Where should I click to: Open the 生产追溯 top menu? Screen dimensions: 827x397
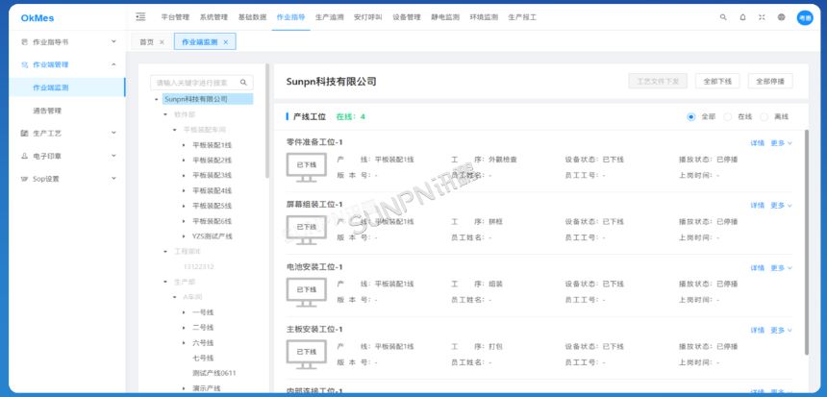(330, 17)
